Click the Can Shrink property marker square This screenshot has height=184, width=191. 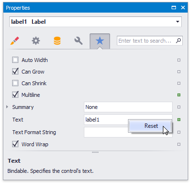[x=179, y=83]
